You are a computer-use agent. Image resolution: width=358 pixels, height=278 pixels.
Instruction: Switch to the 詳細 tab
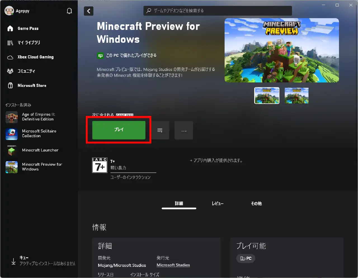pos(179,204)
